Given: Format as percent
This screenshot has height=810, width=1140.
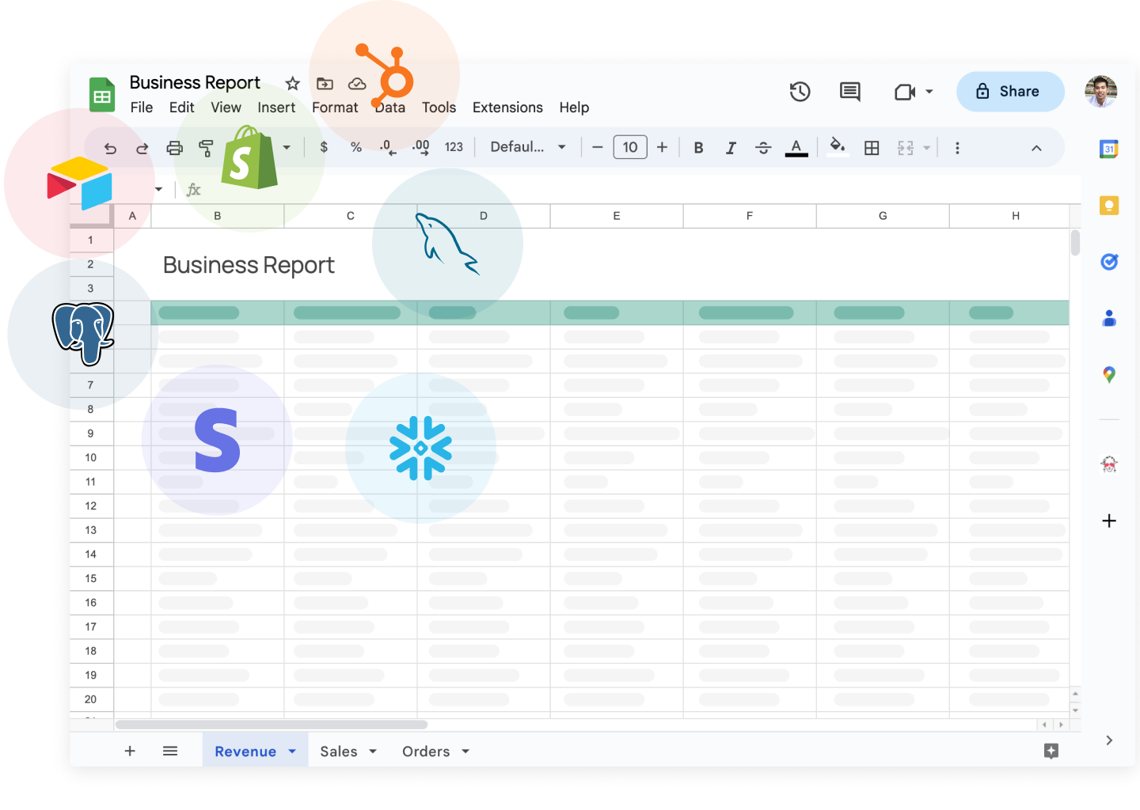Looking at the screenshot, I should pos(356,147).
